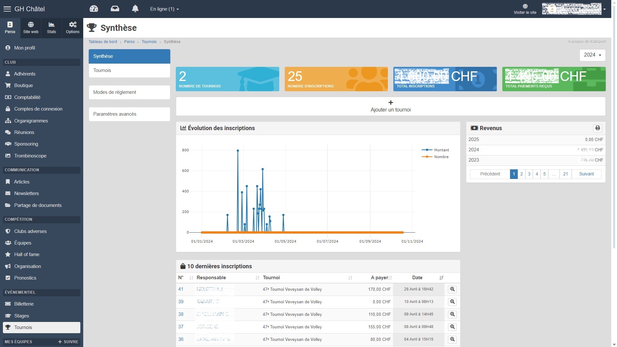617x347 pixels.
Task: Print the Revenus panel
Action: pyautogui.click(x=597, y=128)
